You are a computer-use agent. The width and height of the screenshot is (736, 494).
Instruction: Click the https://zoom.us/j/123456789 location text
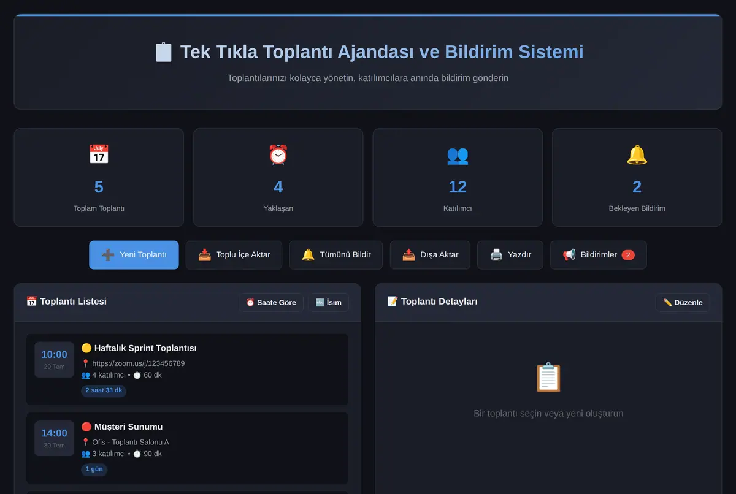tap(138, 363)
